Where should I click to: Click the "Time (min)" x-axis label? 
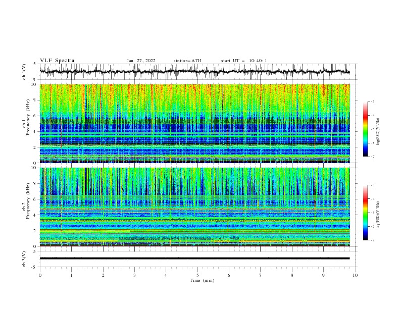tap(202, 280)
